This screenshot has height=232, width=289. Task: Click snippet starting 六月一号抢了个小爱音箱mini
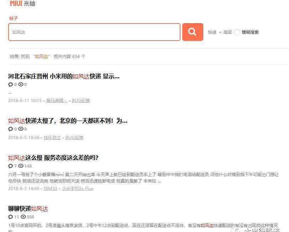click(x=143, y=178)
